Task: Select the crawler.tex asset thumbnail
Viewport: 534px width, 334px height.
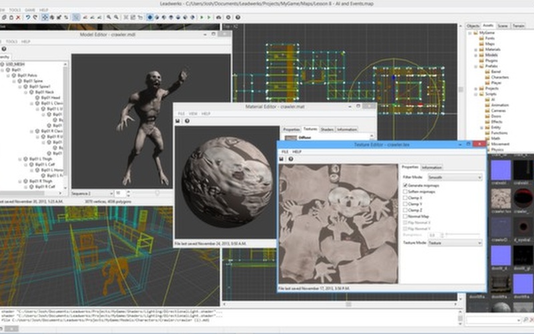Action: (x=501, y=198)
